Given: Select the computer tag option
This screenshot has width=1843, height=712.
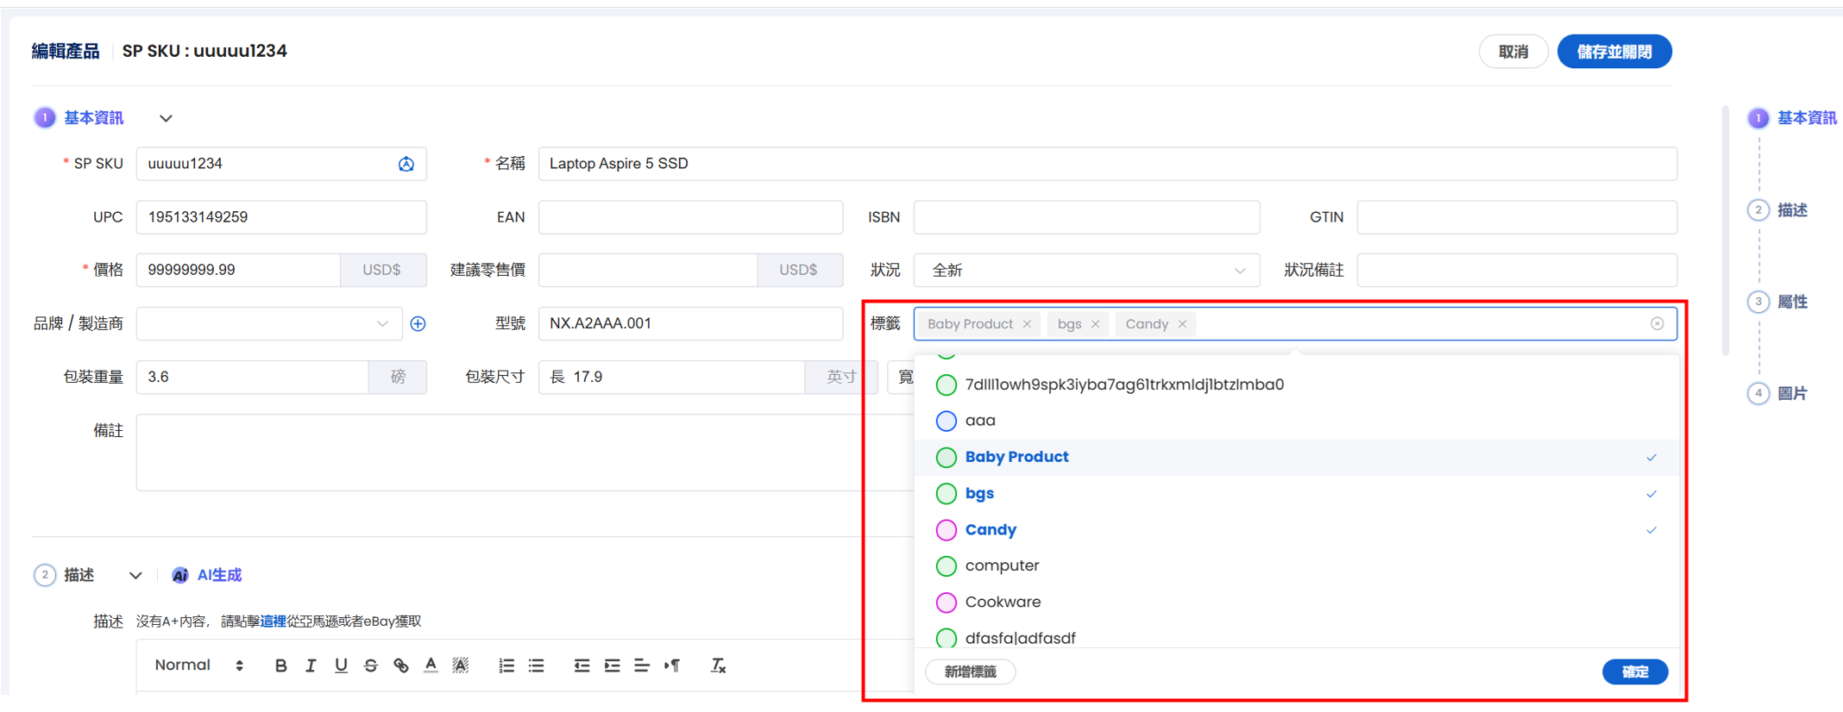Looking at the screenshot, I should [x=1297, y=565].
